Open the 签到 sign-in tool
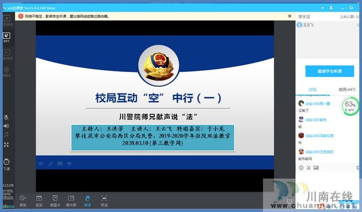This screenshot has width=362, height=212. 39,201
